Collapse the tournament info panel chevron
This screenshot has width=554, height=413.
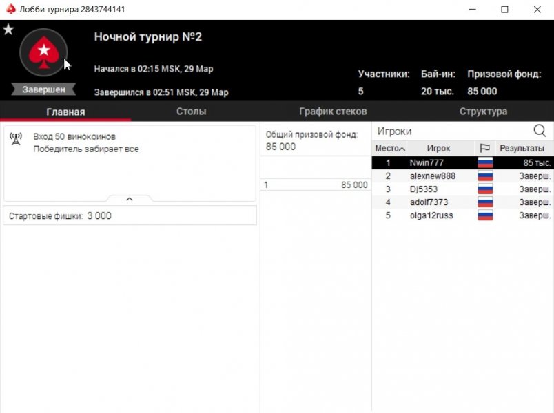pyautogui.click(x=130, y=199)
